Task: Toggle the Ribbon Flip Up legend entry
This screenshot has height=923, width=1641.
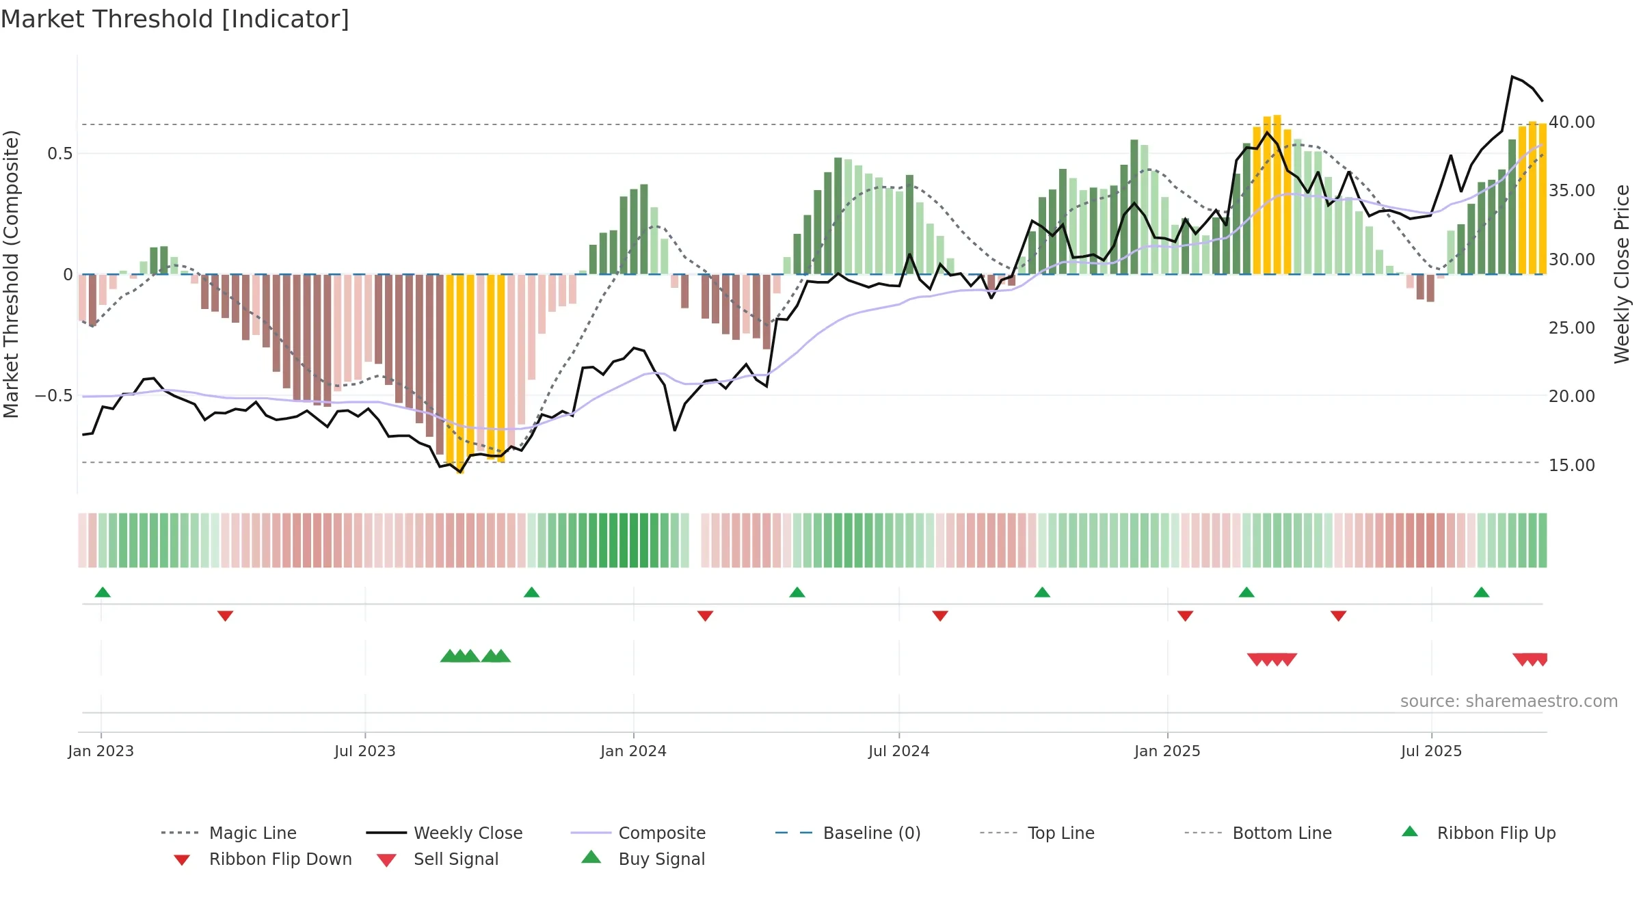Action: tap(1478, 833)
